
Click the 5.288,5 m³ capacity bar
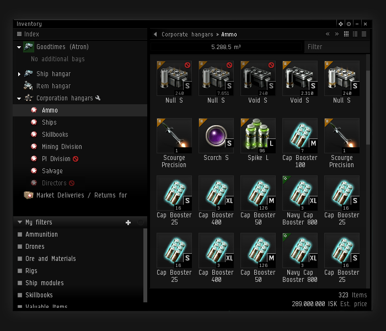tap(226, 47)
